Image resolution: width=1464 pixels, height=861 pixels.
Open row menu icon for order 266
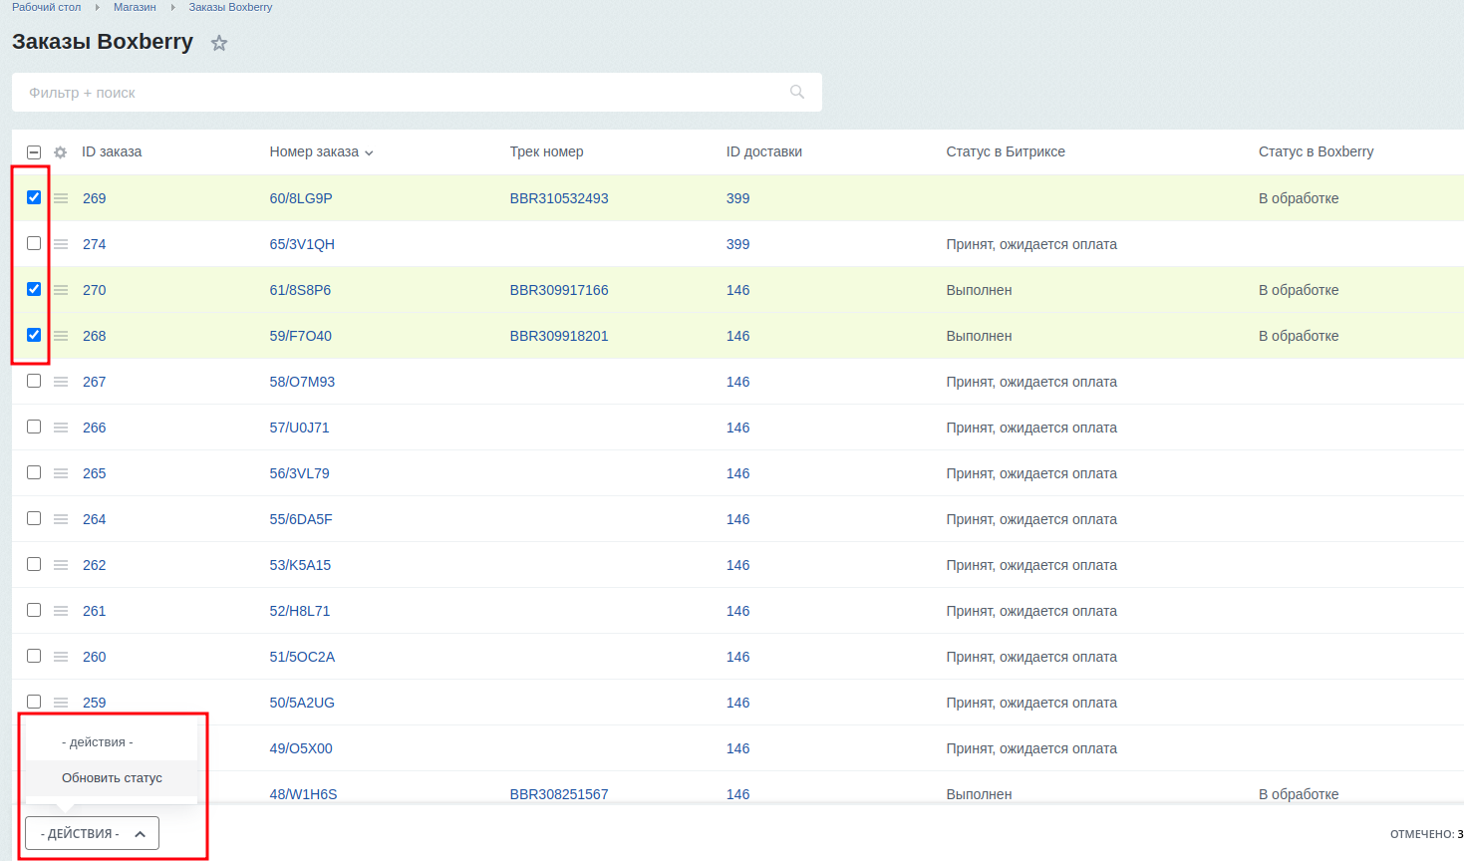61,428
